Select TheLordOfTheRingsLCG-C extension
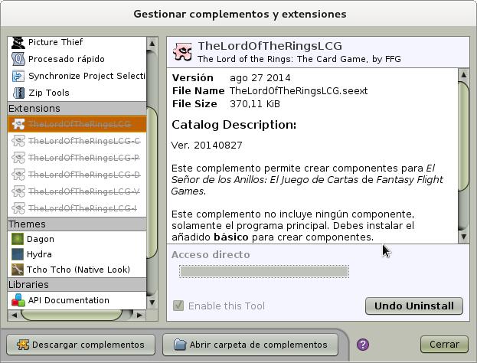The image size is (477, 363). pos(77,141)
